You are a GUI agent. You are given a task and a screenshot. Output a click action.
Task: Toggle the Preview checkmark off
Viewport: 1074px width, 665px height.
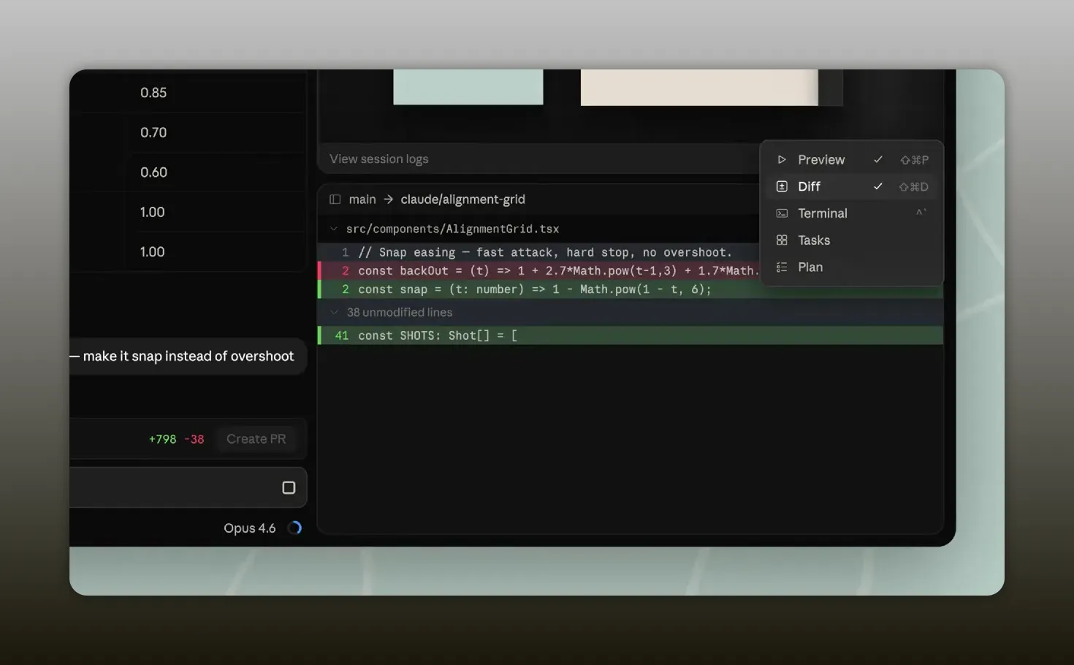pos(878,159)
